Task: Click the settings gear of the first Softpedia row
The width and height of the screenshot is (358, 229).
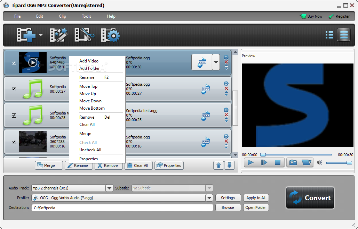Action: click(226, 57)
